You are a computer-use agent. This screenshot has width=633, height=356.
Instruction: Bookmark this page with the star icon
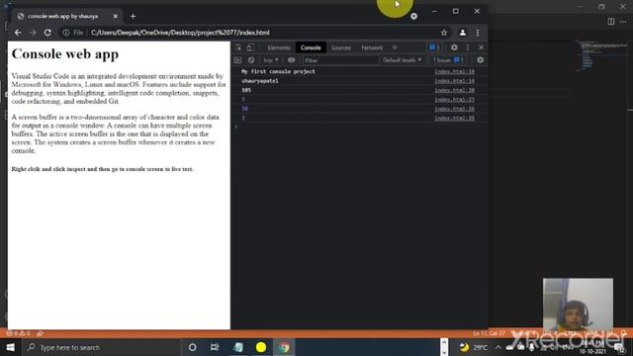tap(444, 33)
